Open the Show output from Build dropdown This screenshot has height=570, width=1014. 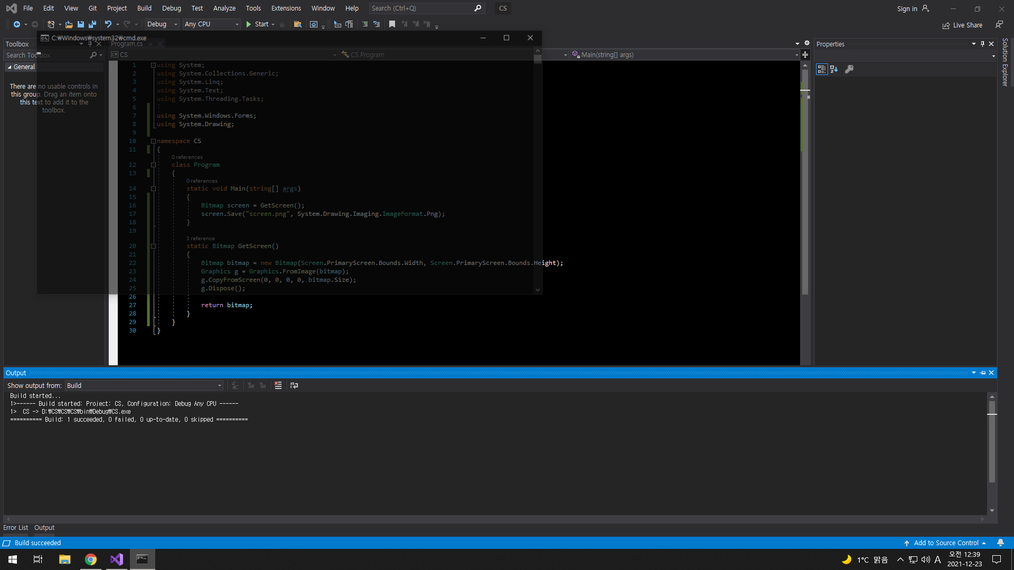pyautogui.click(x=144, y=386)
